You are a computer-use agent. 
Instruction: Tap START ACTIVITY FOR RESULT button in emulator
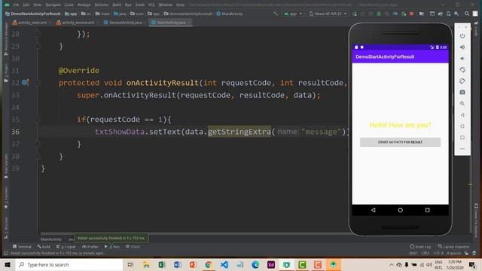[x=400, y=142]
